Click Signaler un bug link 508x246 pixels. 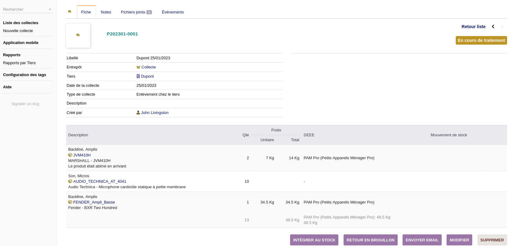(25, 104)
